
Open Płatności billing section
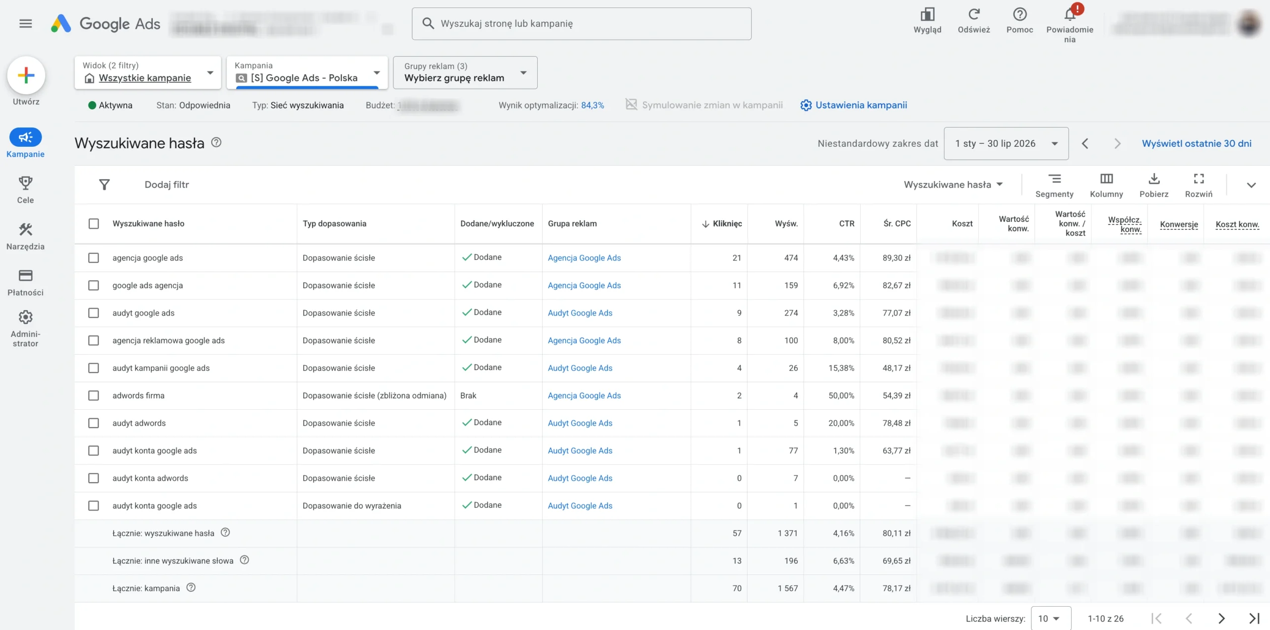(x=25, y=282)
